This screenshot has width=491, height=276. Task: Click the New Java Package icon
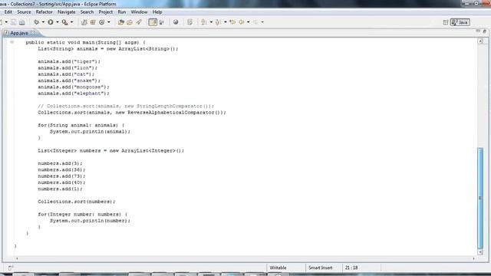[93, 22]
